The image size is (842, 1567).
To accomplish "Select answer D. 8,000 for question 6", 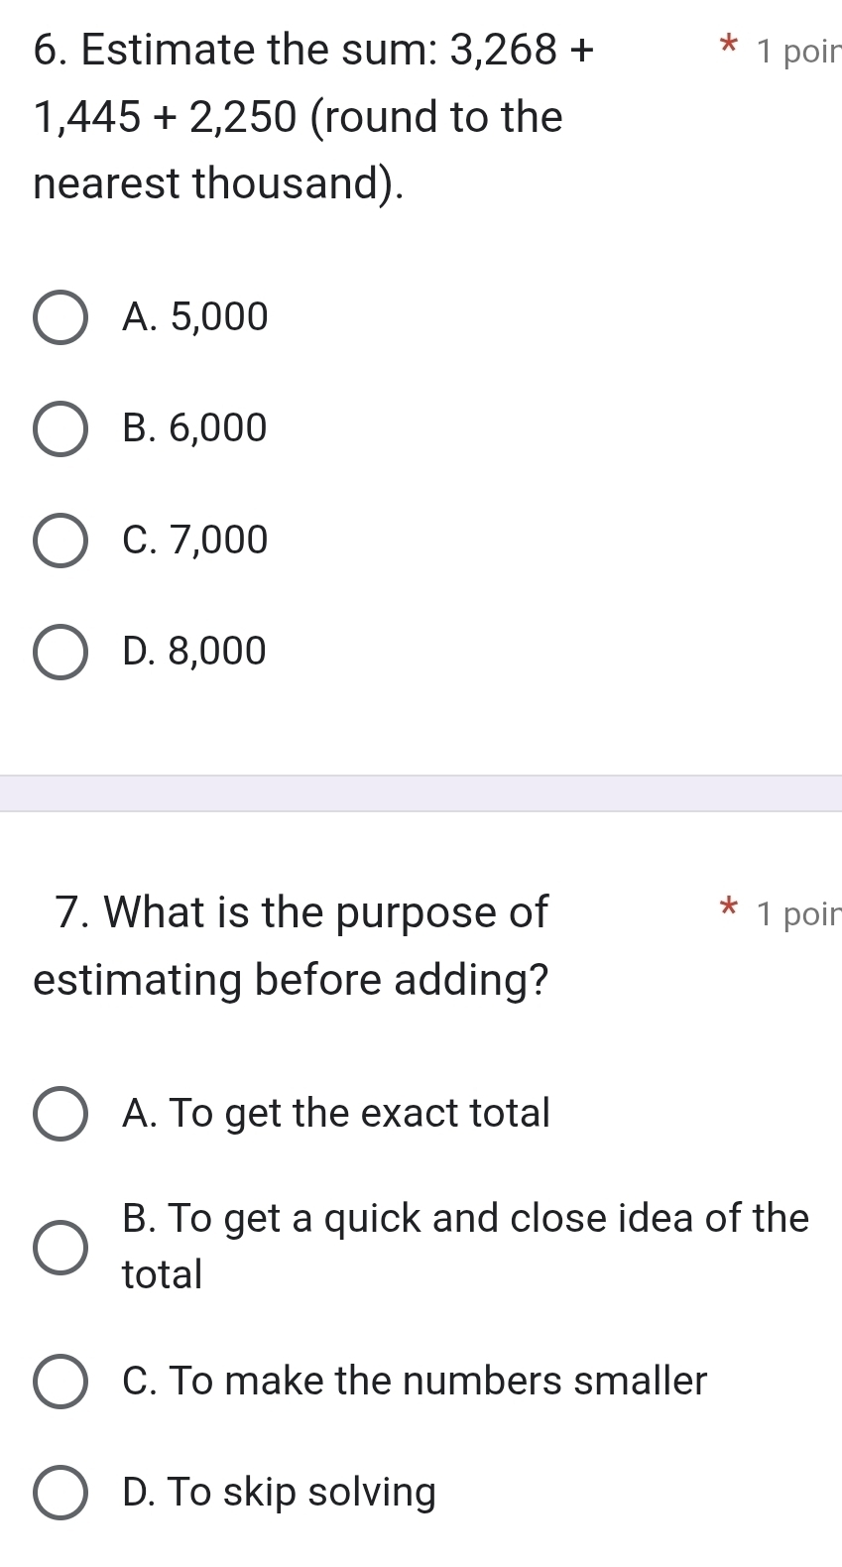I will 60,651.
